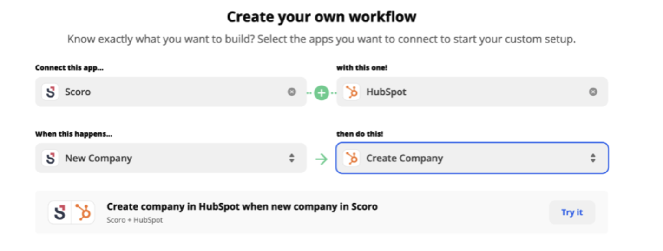Clear the Scoro app selection
Image resolution: width=663 pixels, height=251 pixels.
point(292,92)
